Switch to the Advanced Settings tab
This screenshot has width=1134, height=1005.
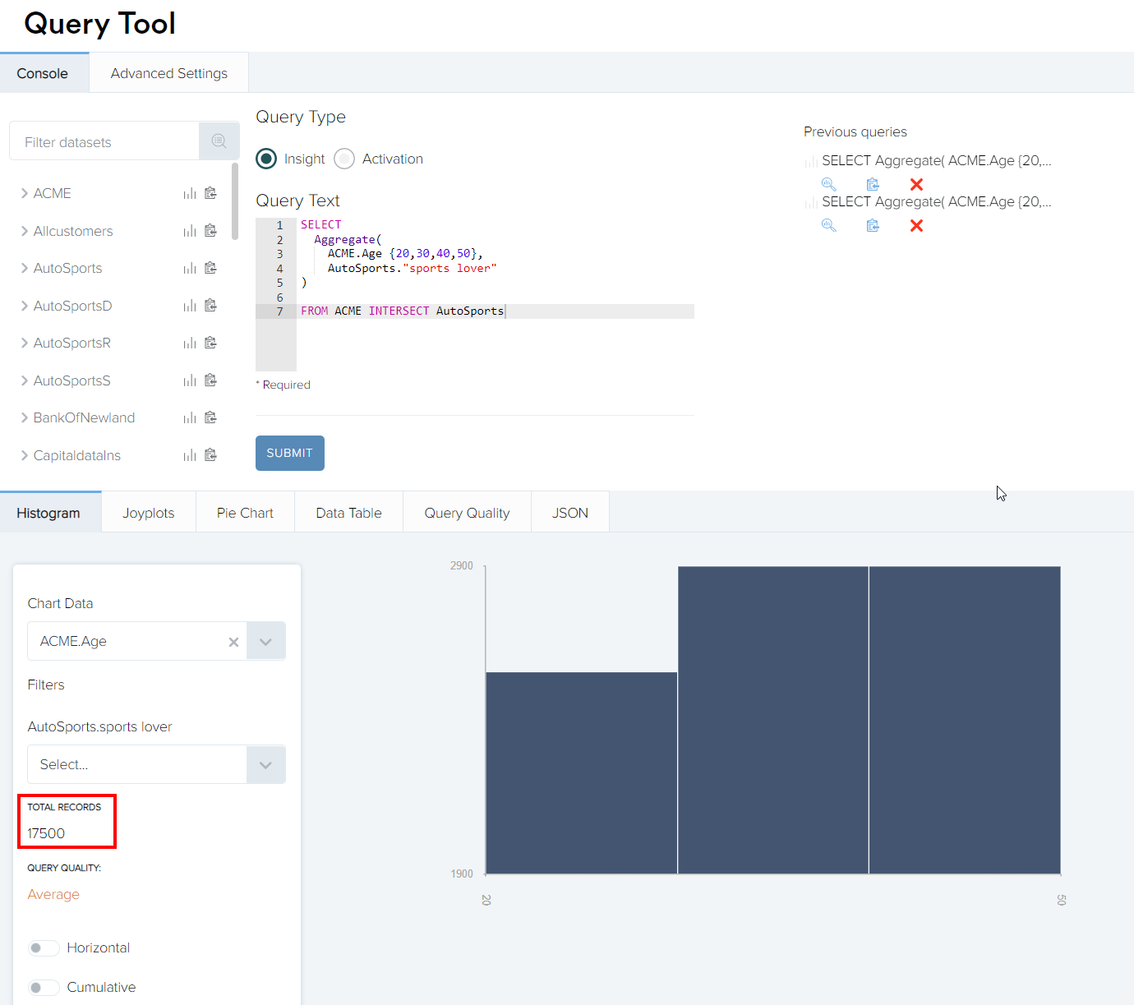click(169, 73)
